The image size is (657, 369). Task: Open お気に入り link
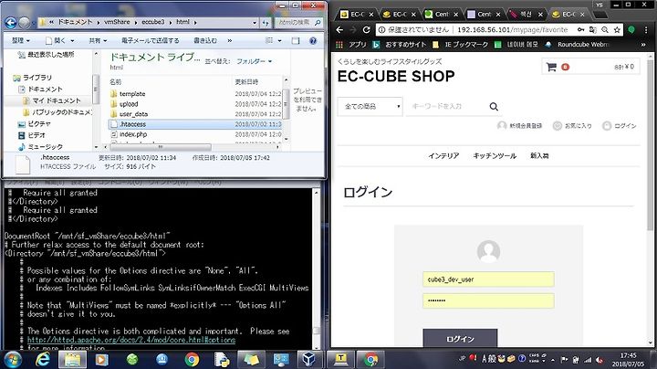point(572,126)
